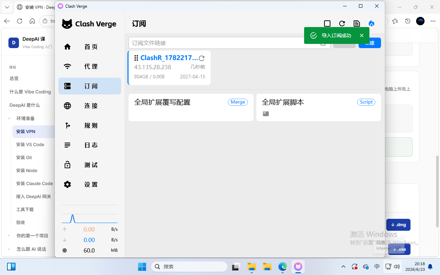Select the 安装 VPN browser tab
The height and width of the screenshot is (275, 440).
pyautogui.click(x=34, y=7)
